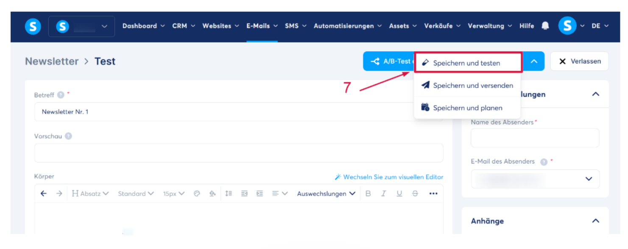628x249 pixels.
Task: Collapse the Anhänge panel
Action: (596, 221)
